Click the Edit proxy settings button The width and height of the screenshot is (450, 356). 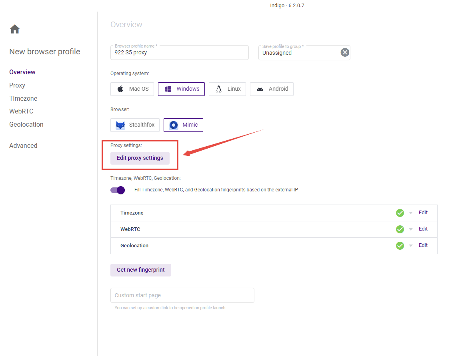[x=140, y=158]
